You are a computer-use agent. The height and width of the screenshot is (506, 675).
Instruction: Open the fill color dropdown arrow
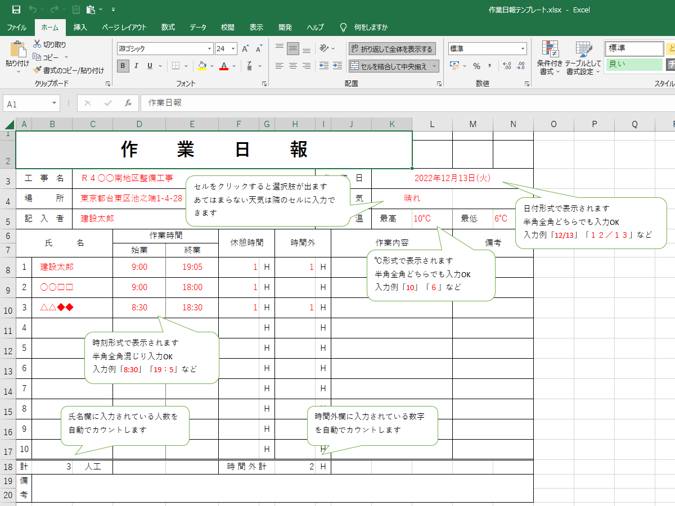211,66
